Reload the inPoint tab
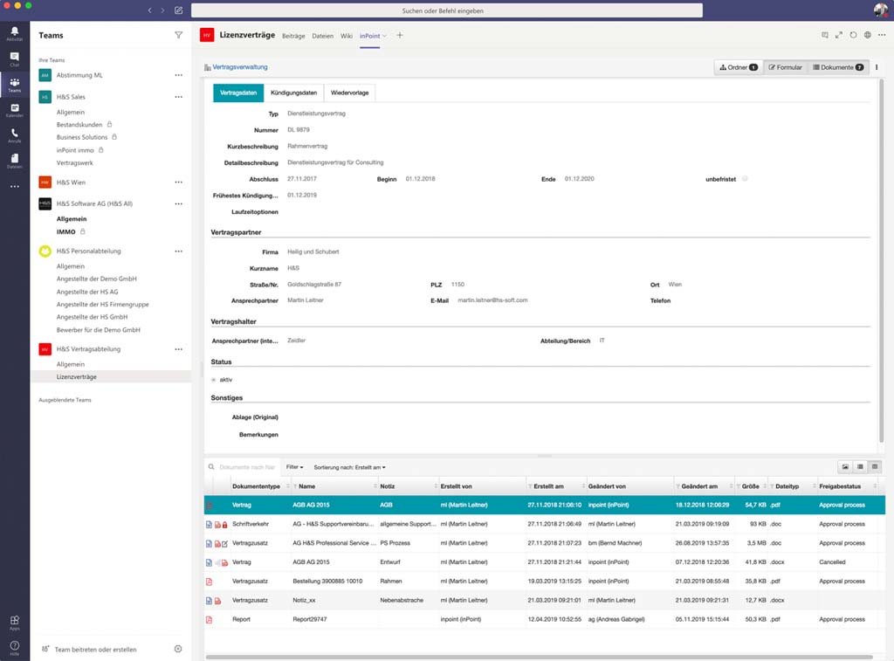Screen dimensions: 894x661 (x=853, y=35)
